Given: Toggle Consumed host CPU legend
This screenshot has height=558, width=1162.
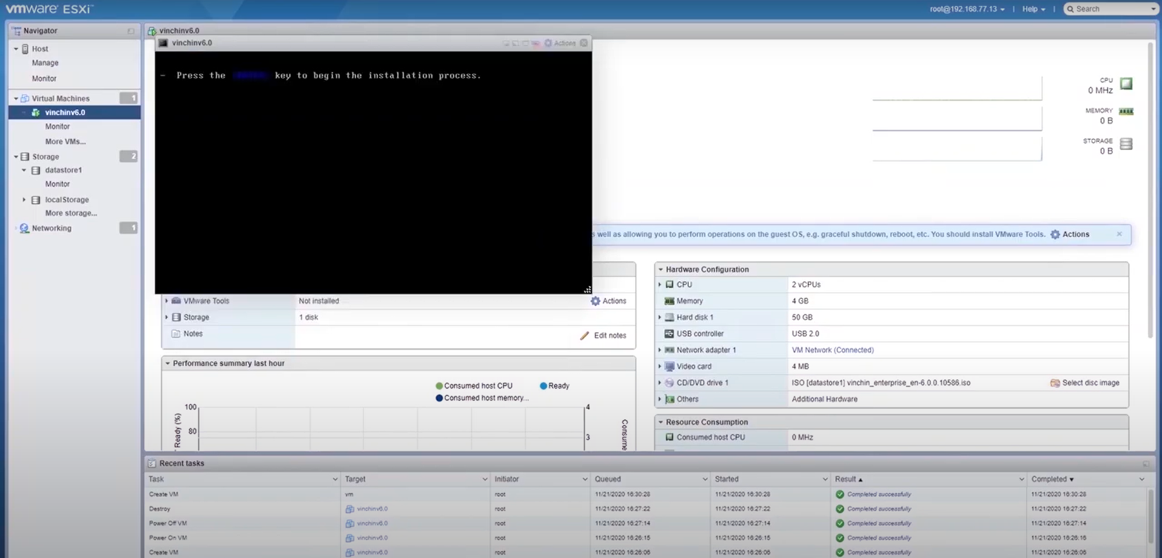Looking at the screenshot, I should click(474, 386).
